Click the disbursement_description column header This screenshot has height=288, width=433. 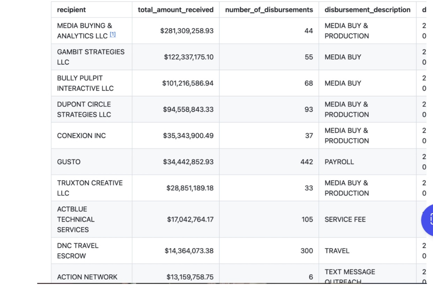point(367,10)
